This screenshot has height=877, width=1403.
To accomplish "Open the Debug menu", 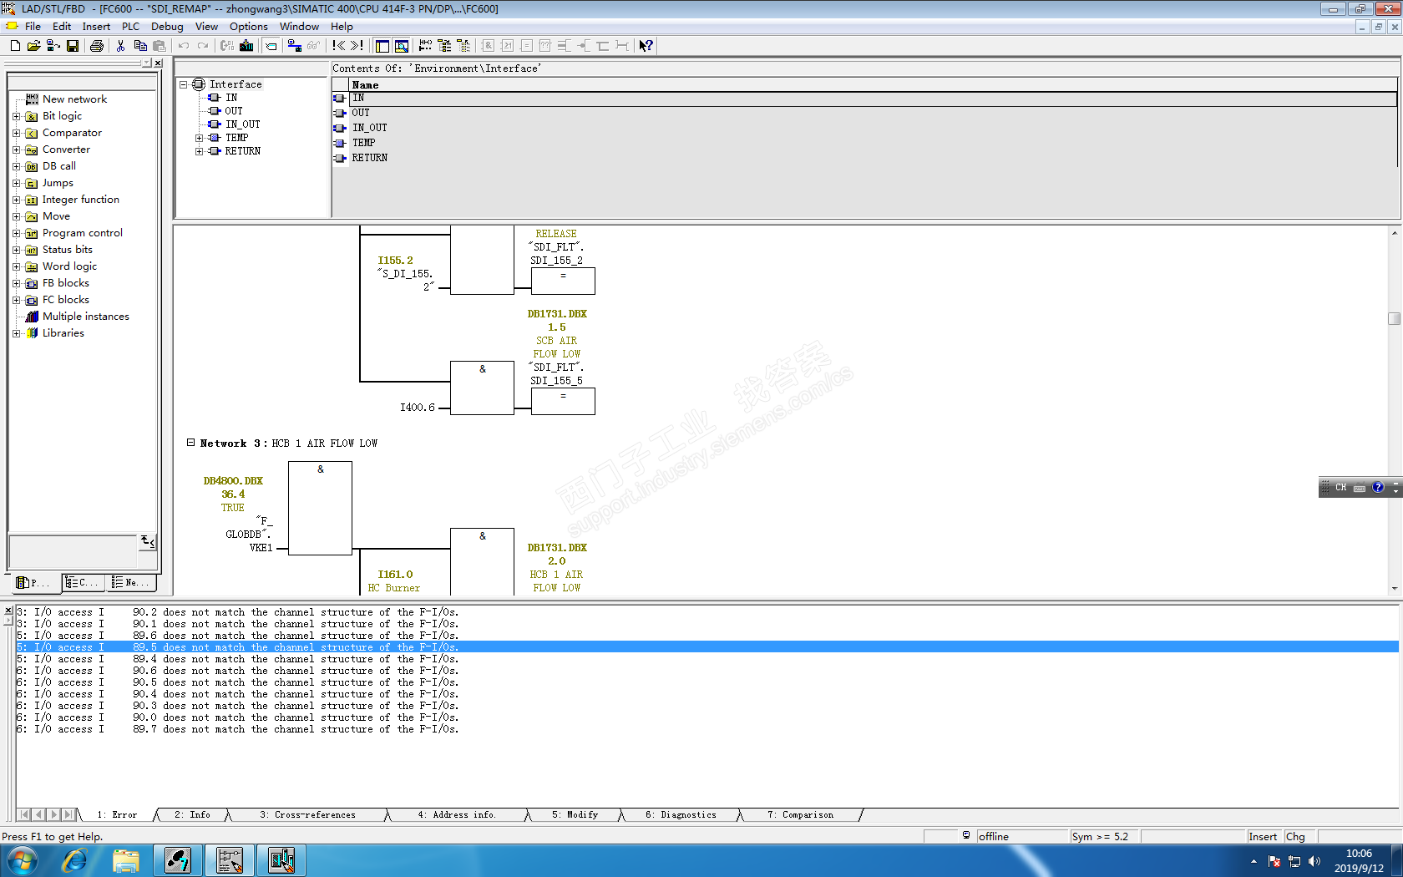I will tap(167, 27).
